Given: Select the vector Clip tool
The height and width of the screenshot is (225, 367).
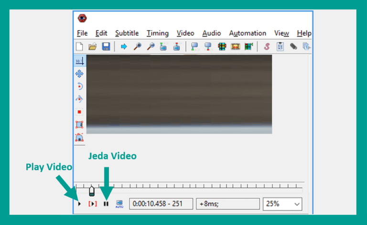Looking at the screenshot, I should (80, 137).
